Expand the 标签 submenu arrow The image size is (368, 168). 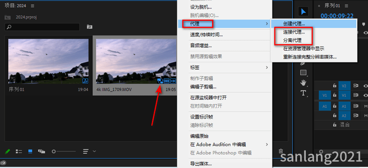267,68
